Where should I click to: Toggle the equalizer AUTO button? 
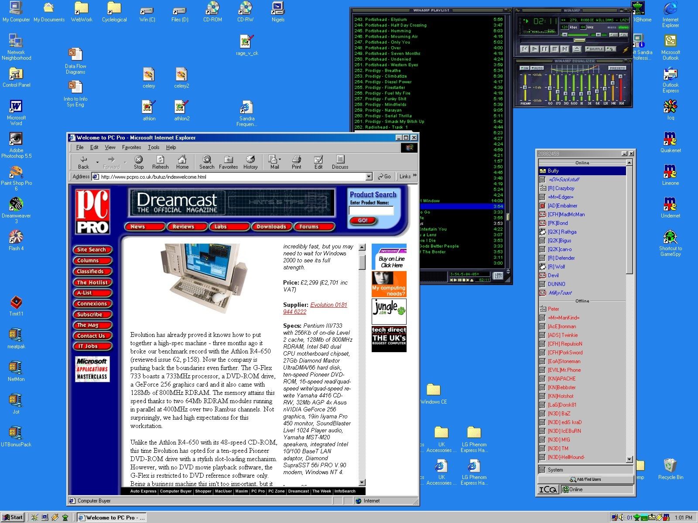[537, 68]
